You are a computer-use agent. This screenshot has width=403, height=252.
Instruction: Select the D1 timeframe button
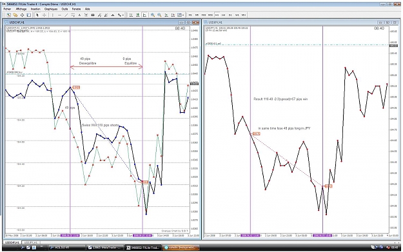230,15
